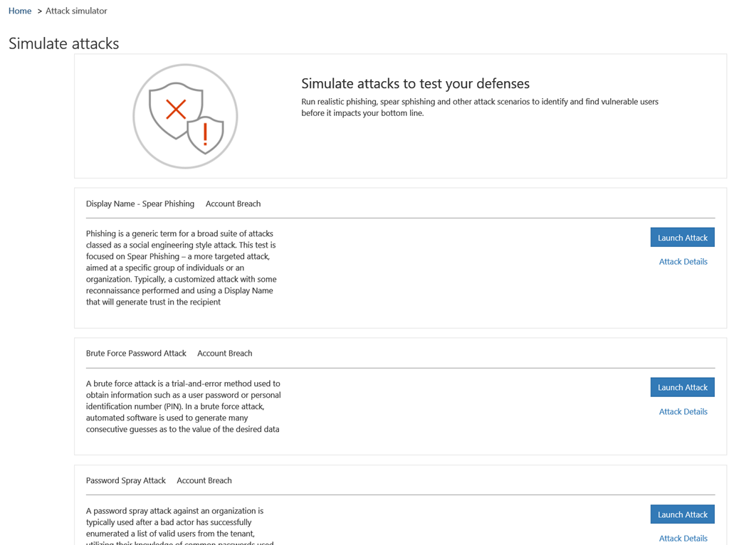The image size is (729, 545).
Task: Click the Spear Phishing description paragraph
Action: click(x=182, y=268)
